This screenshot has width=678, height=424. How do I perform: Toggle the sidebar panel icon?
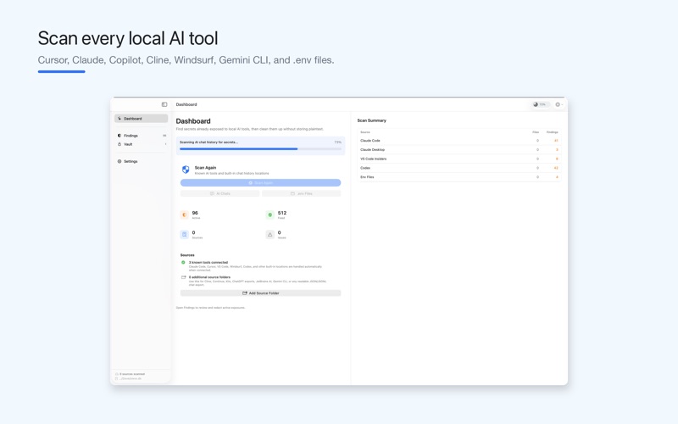click(164, 104)
